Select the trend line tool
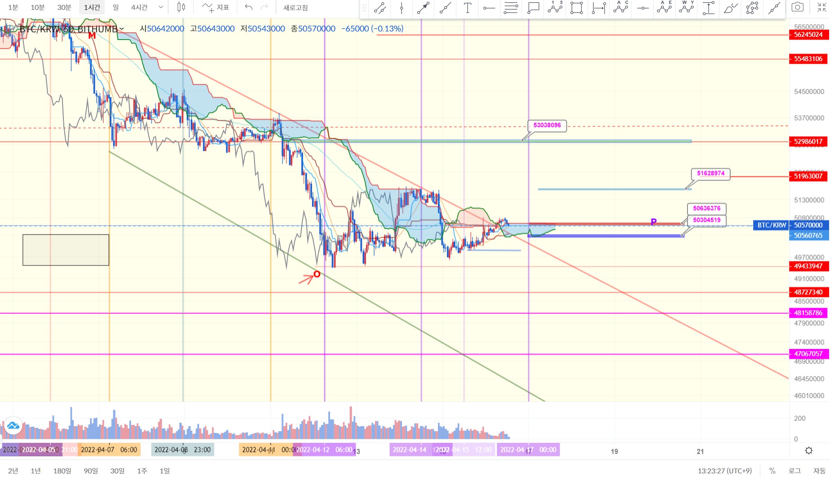The image size is (830, 477). (446, 8)
